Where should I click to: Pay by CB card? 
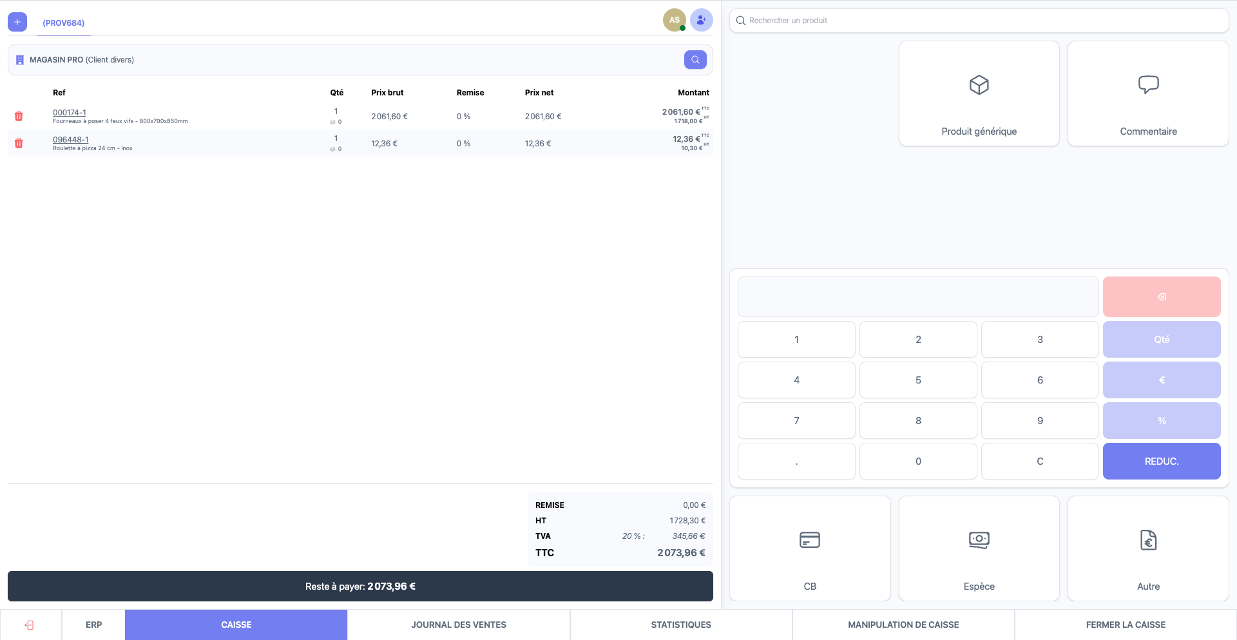[x=810, y=548]
